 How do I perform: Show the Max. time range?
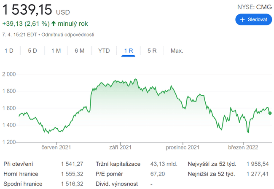[x=177, y=51]
